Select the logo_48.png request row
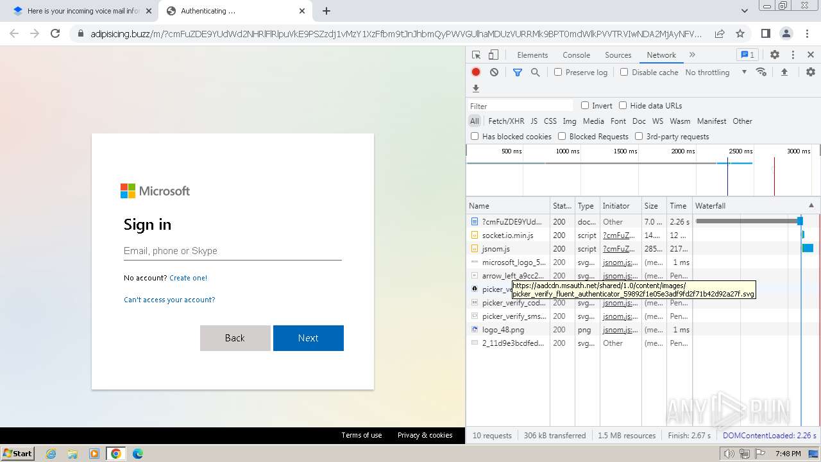Screen dimensions: 821x462 coord(643,330)
